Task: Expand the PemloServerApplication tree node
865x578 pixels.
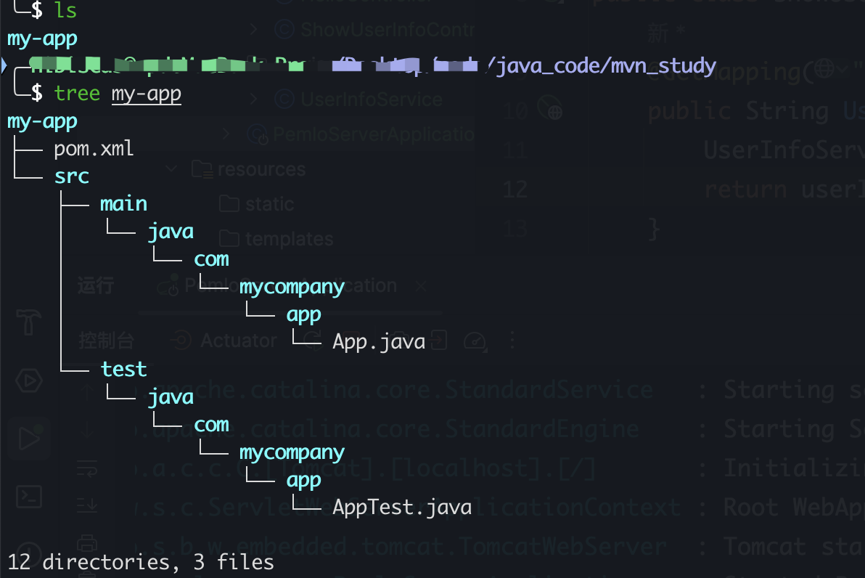Action: (x=227, y=134)
